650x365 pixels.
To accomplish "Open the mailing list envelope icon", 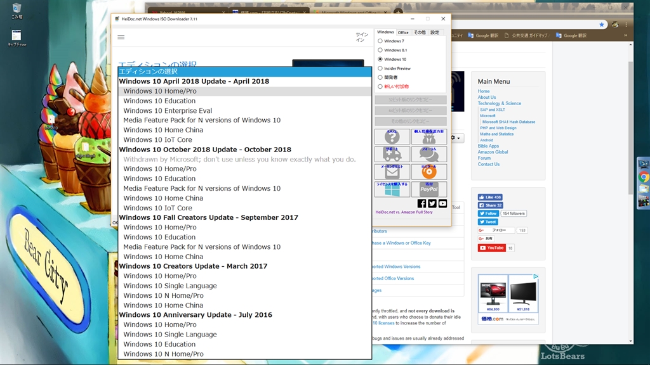I will coord(392,171).
